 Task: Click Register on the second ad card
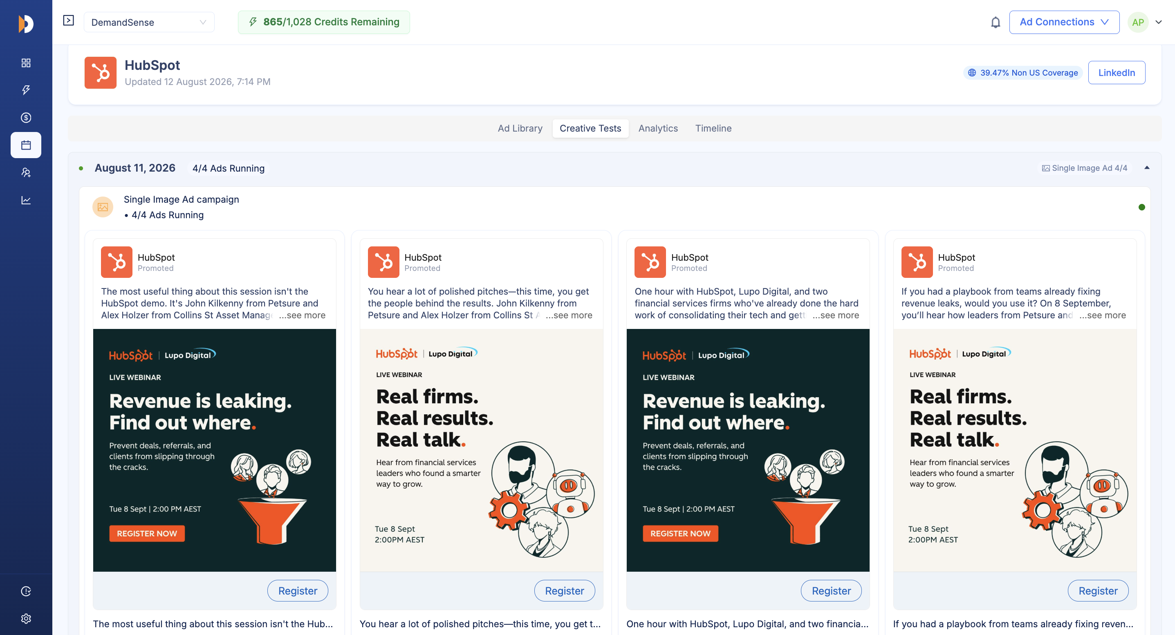(x=564, y=590)
